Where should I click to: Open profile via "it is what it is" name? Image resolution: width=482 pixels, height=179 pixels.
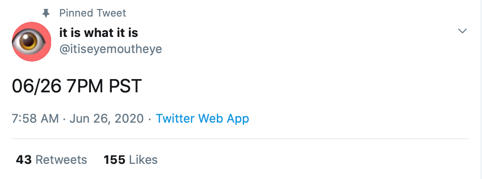tap(98, 33)
